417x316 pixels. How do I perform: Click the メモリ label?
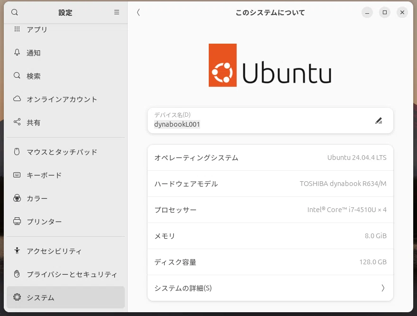pyautogui.click(x=165, y=236)
